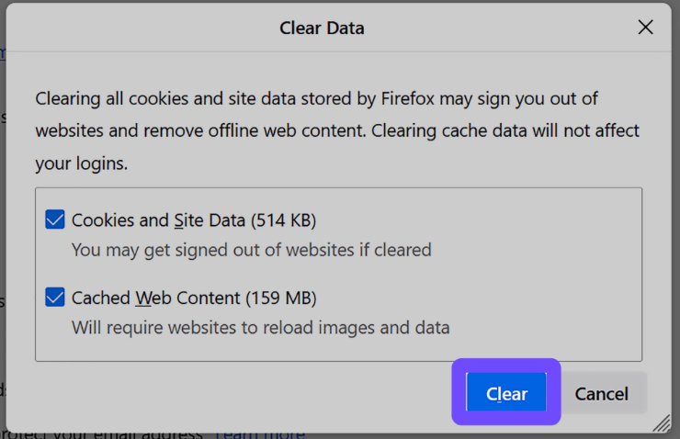Screen dimensions: 680x439
Task: Click the "Clear Data" dialog title
Action: (322, 28)
